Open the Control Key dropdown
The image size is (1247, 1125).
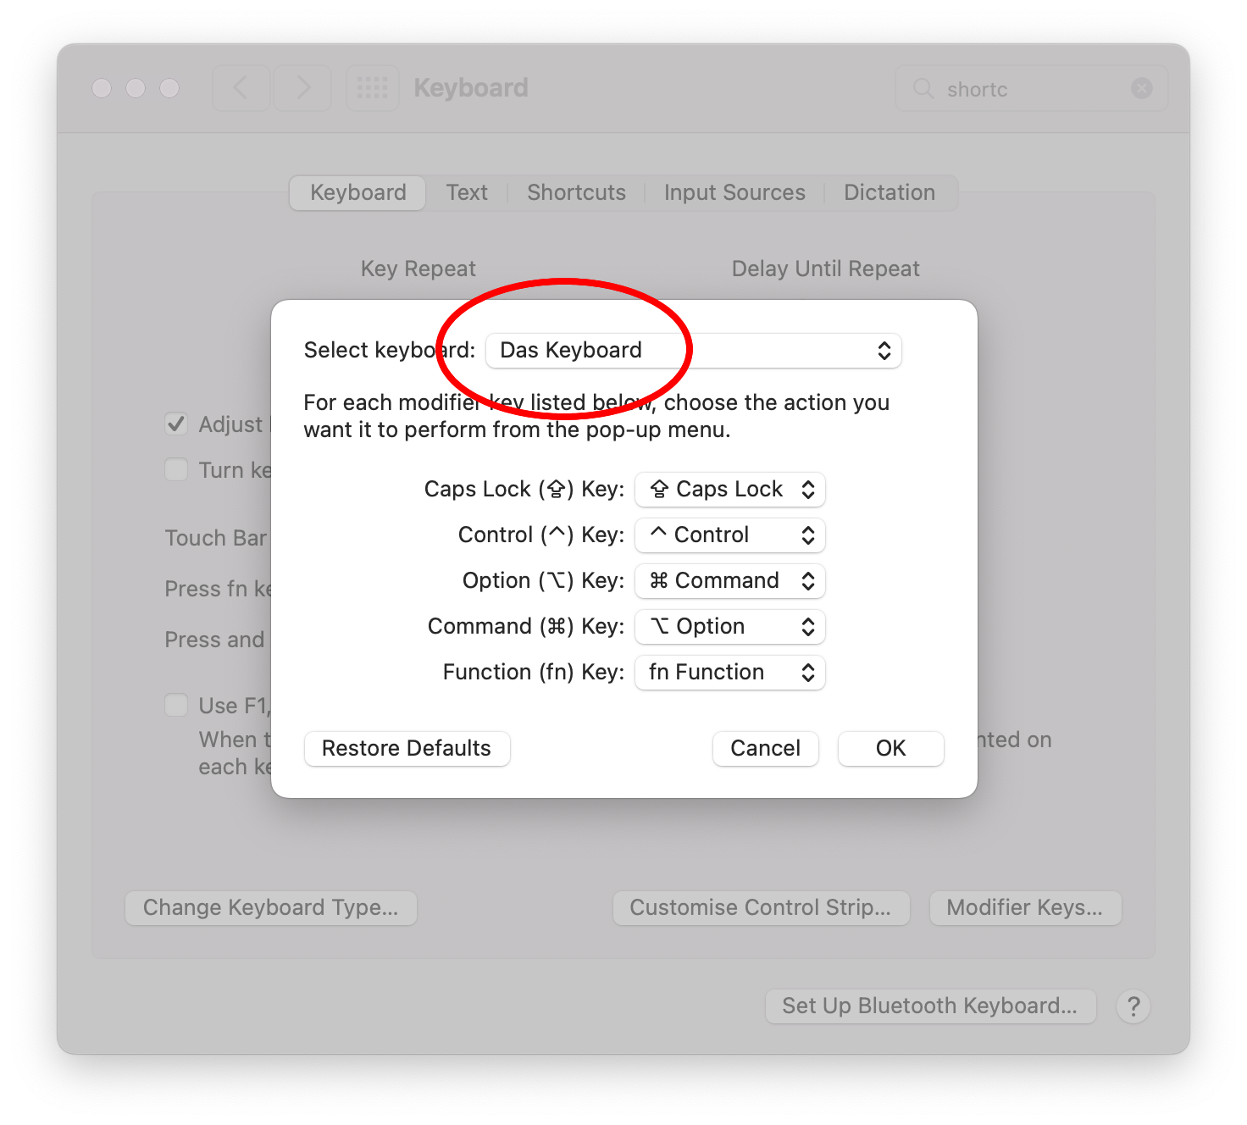coord(730,535)
